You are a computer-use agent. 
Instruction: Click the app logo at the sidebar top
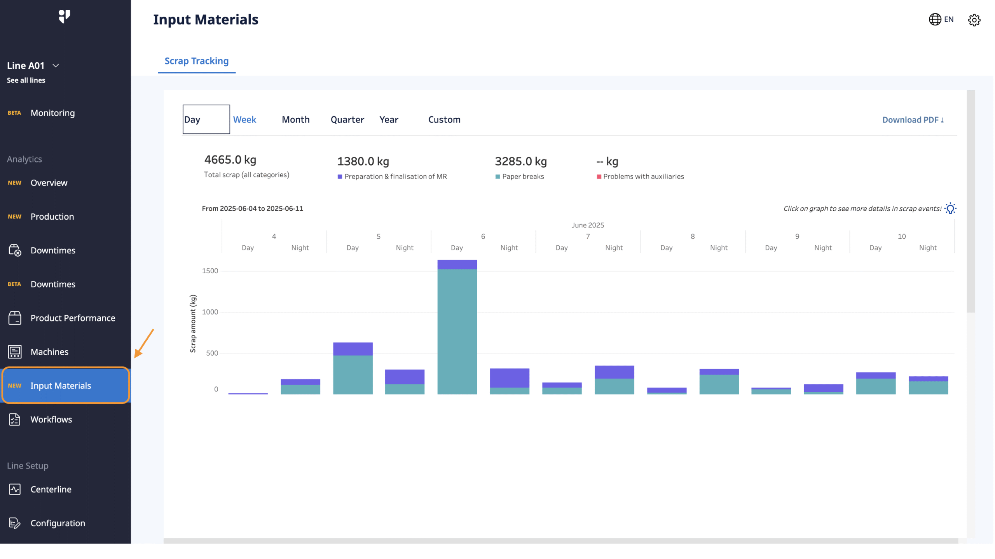click(65, 16)
